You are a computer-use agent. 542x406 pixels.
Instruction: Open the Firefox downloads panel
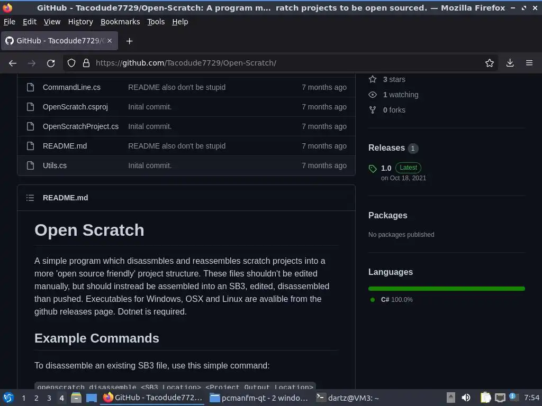(510, 63)
